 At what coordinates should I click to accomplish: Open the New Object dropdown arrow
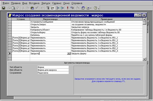pos(91,8)
